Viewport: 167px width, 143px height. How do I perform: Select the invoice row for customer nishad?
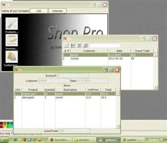click(108, 59)
